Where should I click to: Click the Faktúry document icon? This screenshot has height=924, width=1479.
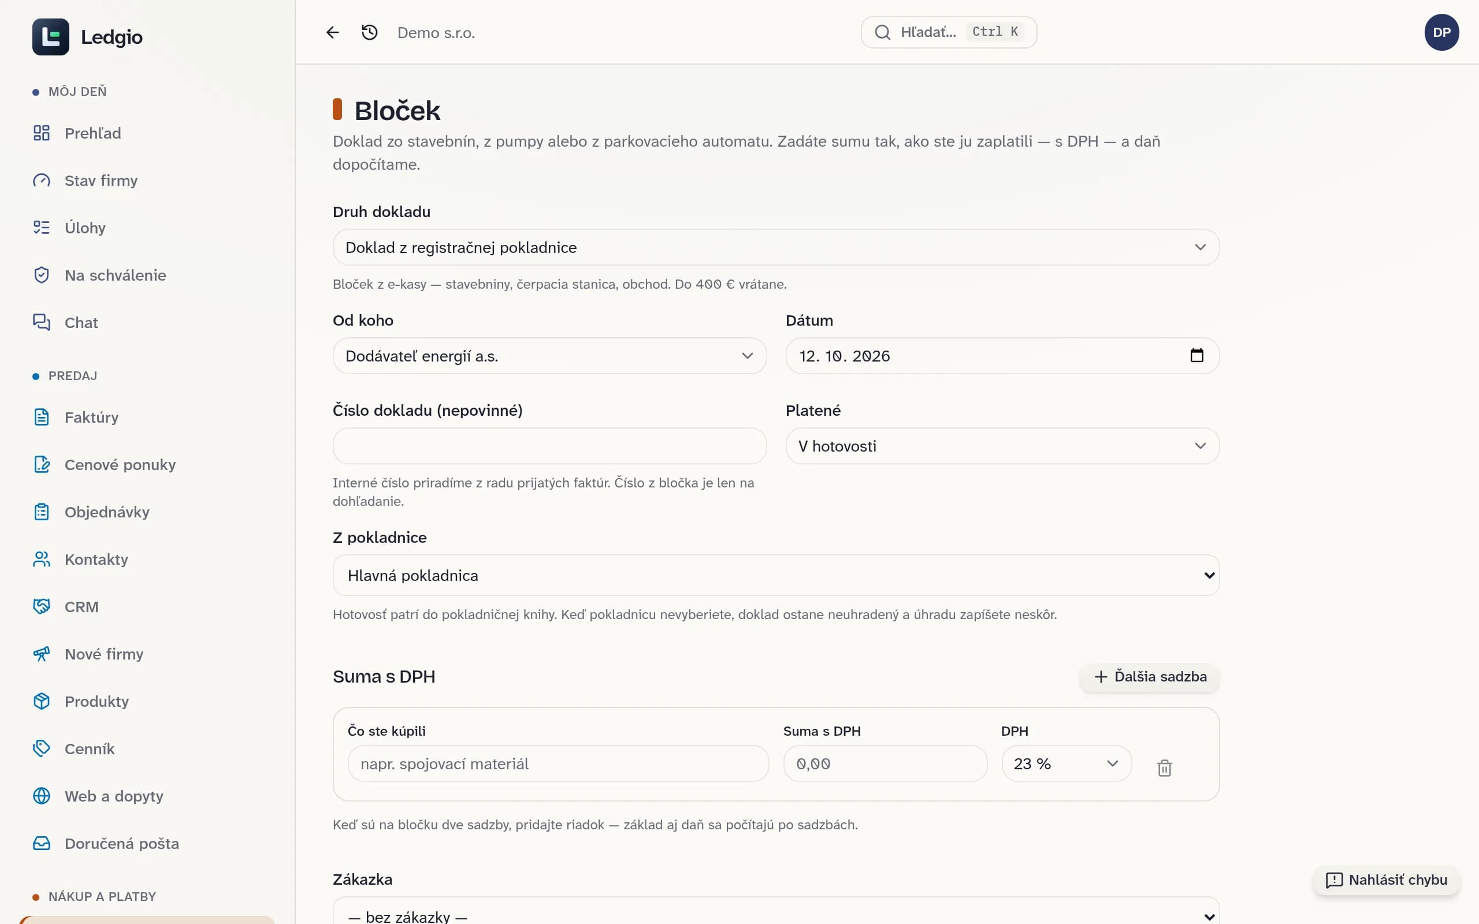tap(42, 418)
